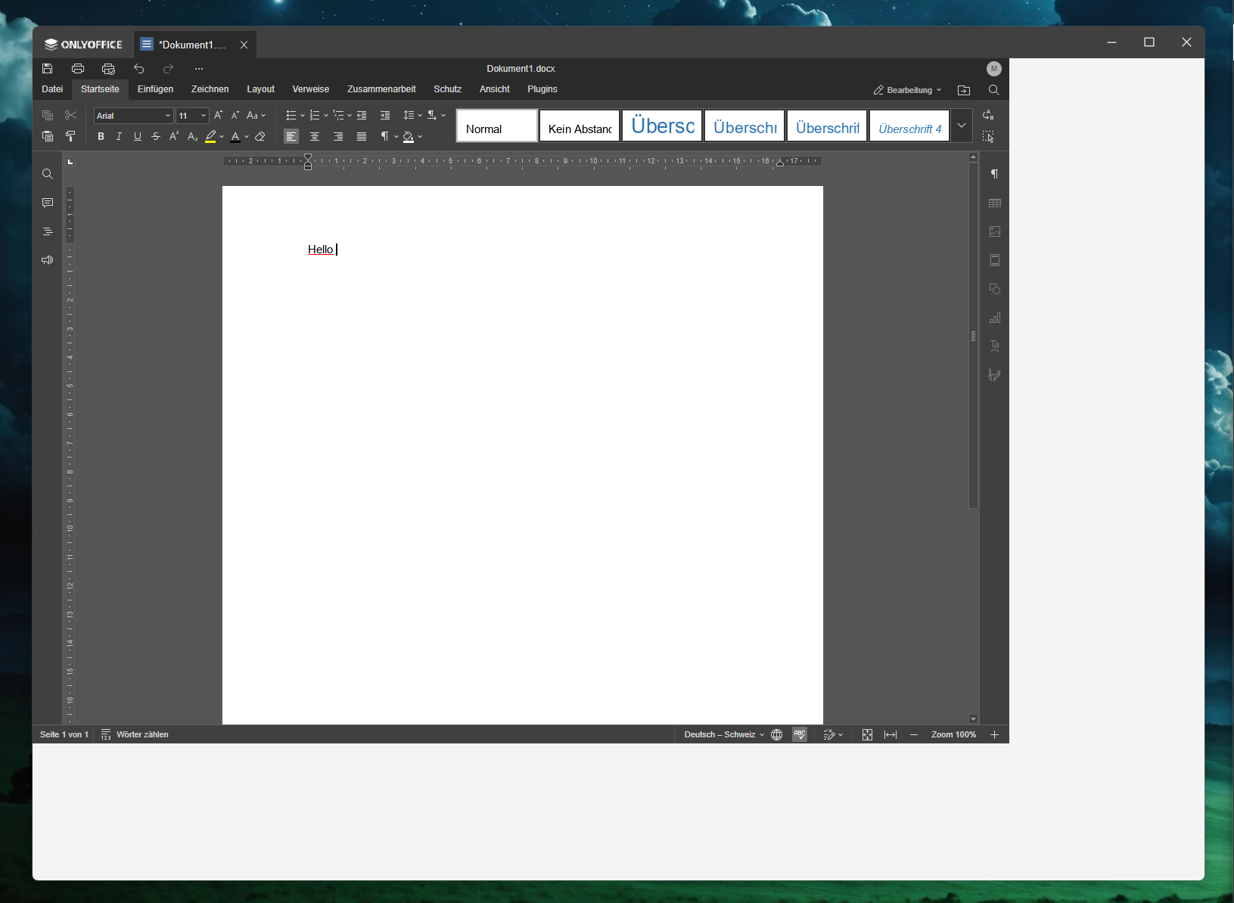This screenshot has height=903, width=1234.
Task: Open header and footer settings
Action: 995,260
